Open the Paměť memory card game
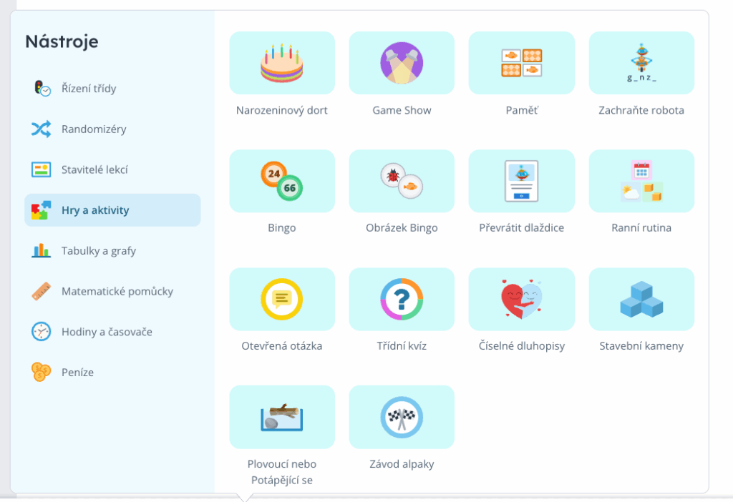The image size is (733, 502). 521,63
